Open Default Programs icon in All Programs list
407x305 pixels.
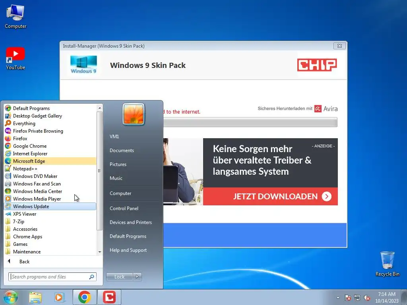coord(8,108)
